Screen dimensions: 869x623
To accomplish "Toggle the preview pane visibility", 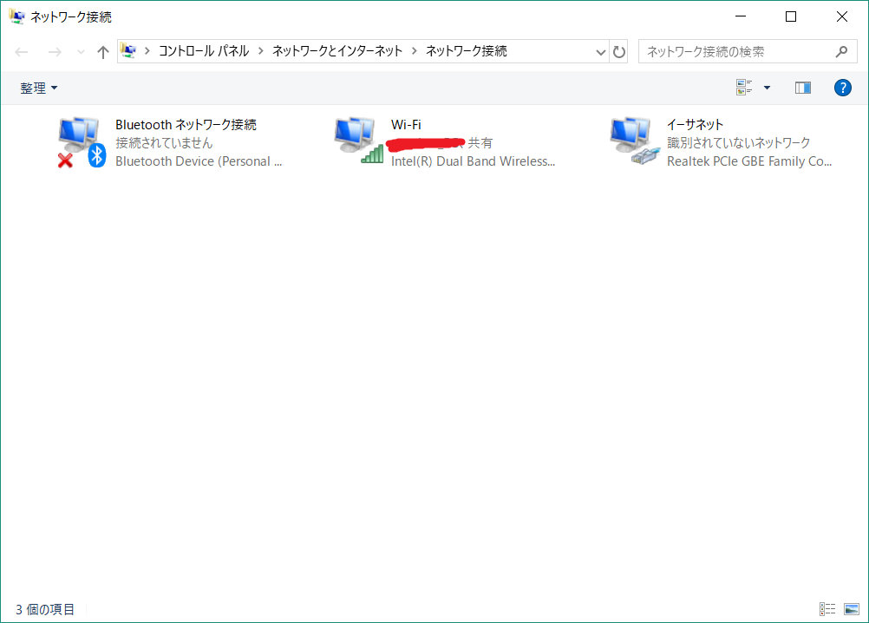I will (802, 87).
